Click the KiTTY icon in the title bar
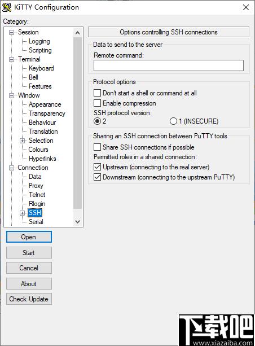This screenshot has height=346, width=255. tap(7, 7)
